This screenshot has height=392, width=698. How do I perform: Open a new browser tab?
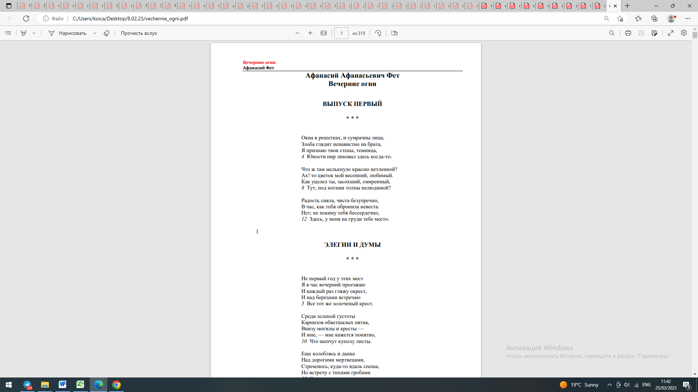pyautogui.click(x=627, y=6)
